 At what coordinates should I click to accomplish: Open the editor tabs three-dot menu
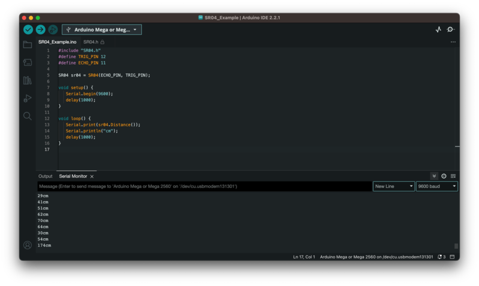[x=453, y=42]
